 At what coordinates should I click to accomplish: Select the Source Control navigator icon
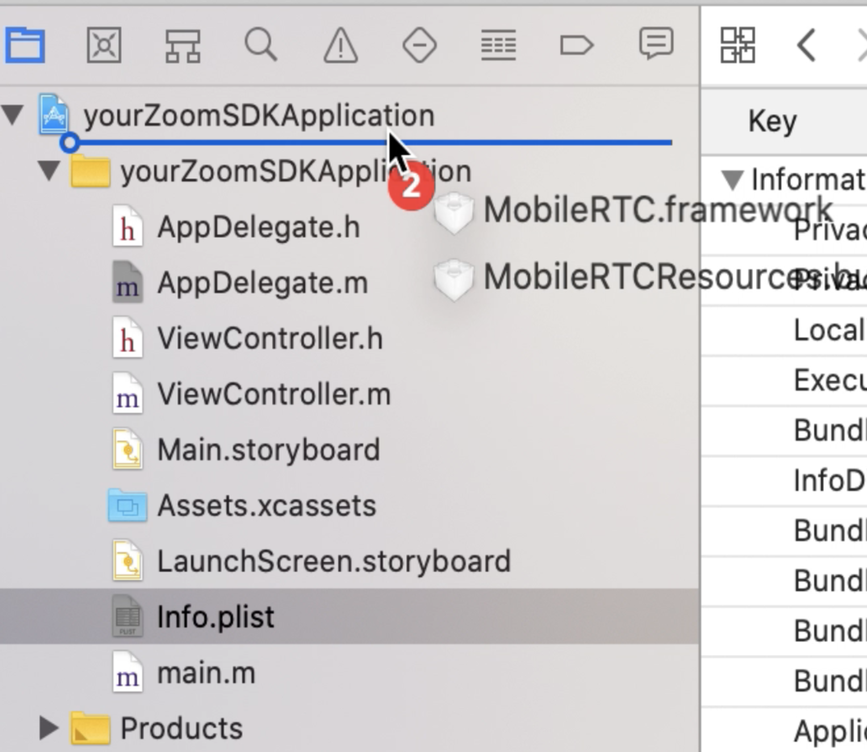[x=104, y=45]
